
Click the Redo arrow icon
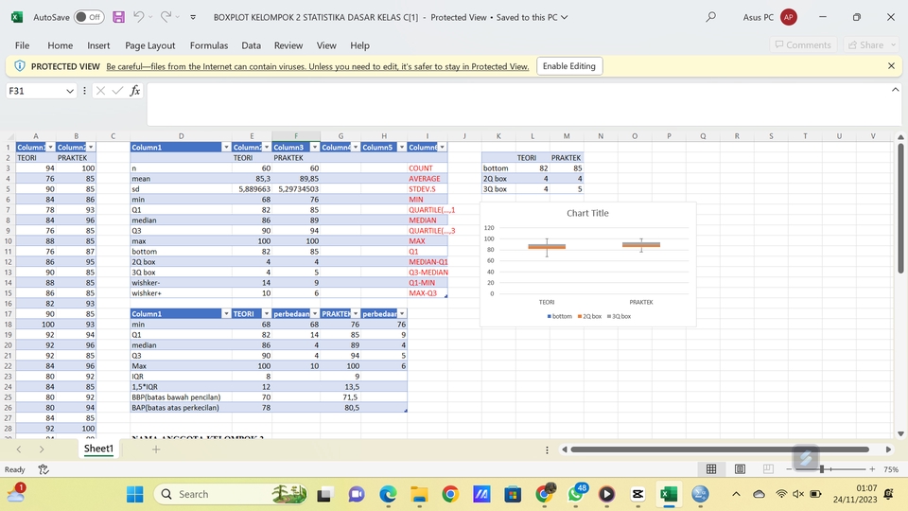166,17
